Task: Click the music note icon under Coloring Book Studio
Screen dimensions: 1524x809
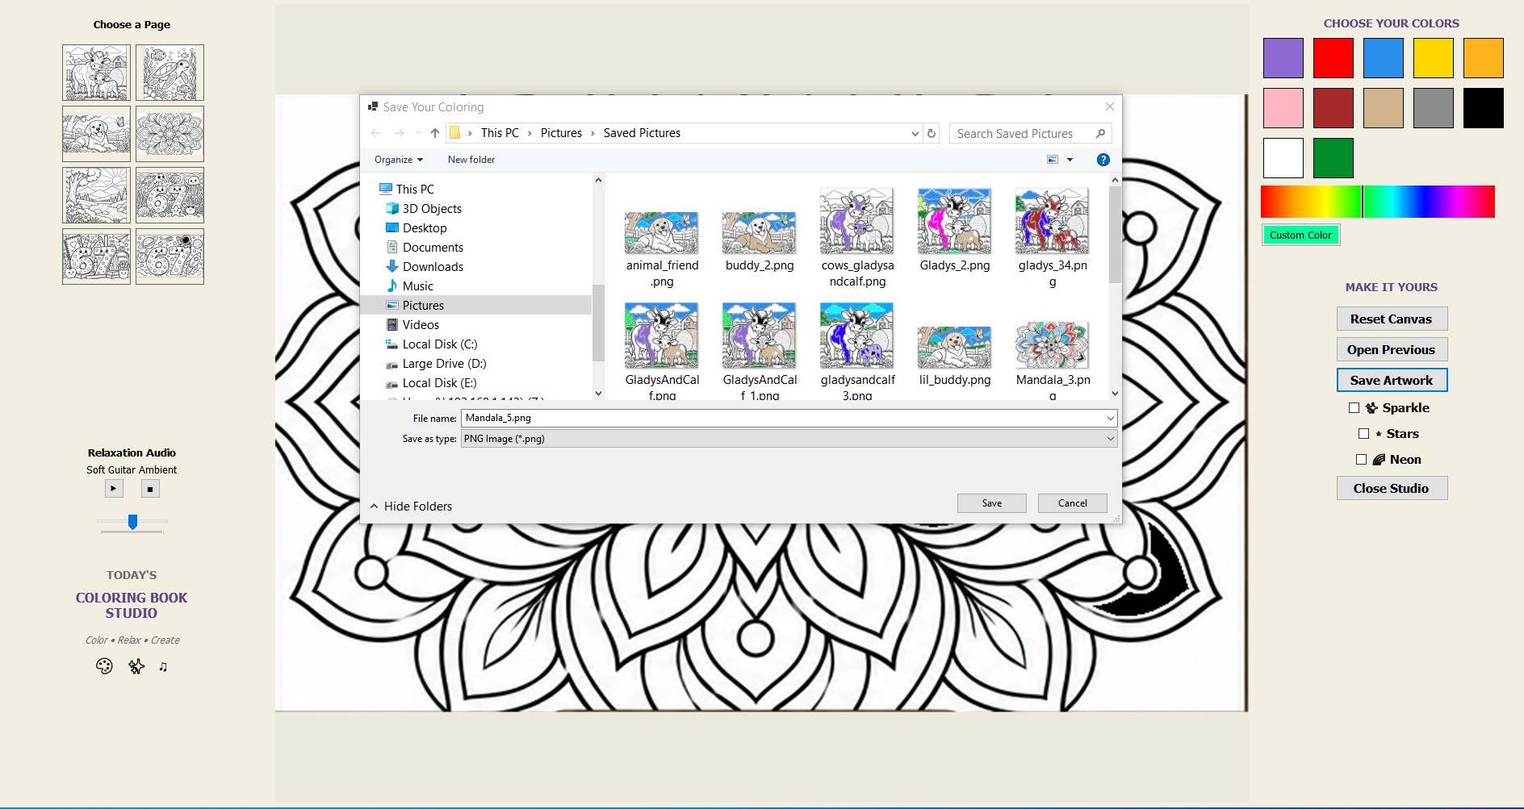Action: pyautogui.click(x=163, y=666)
